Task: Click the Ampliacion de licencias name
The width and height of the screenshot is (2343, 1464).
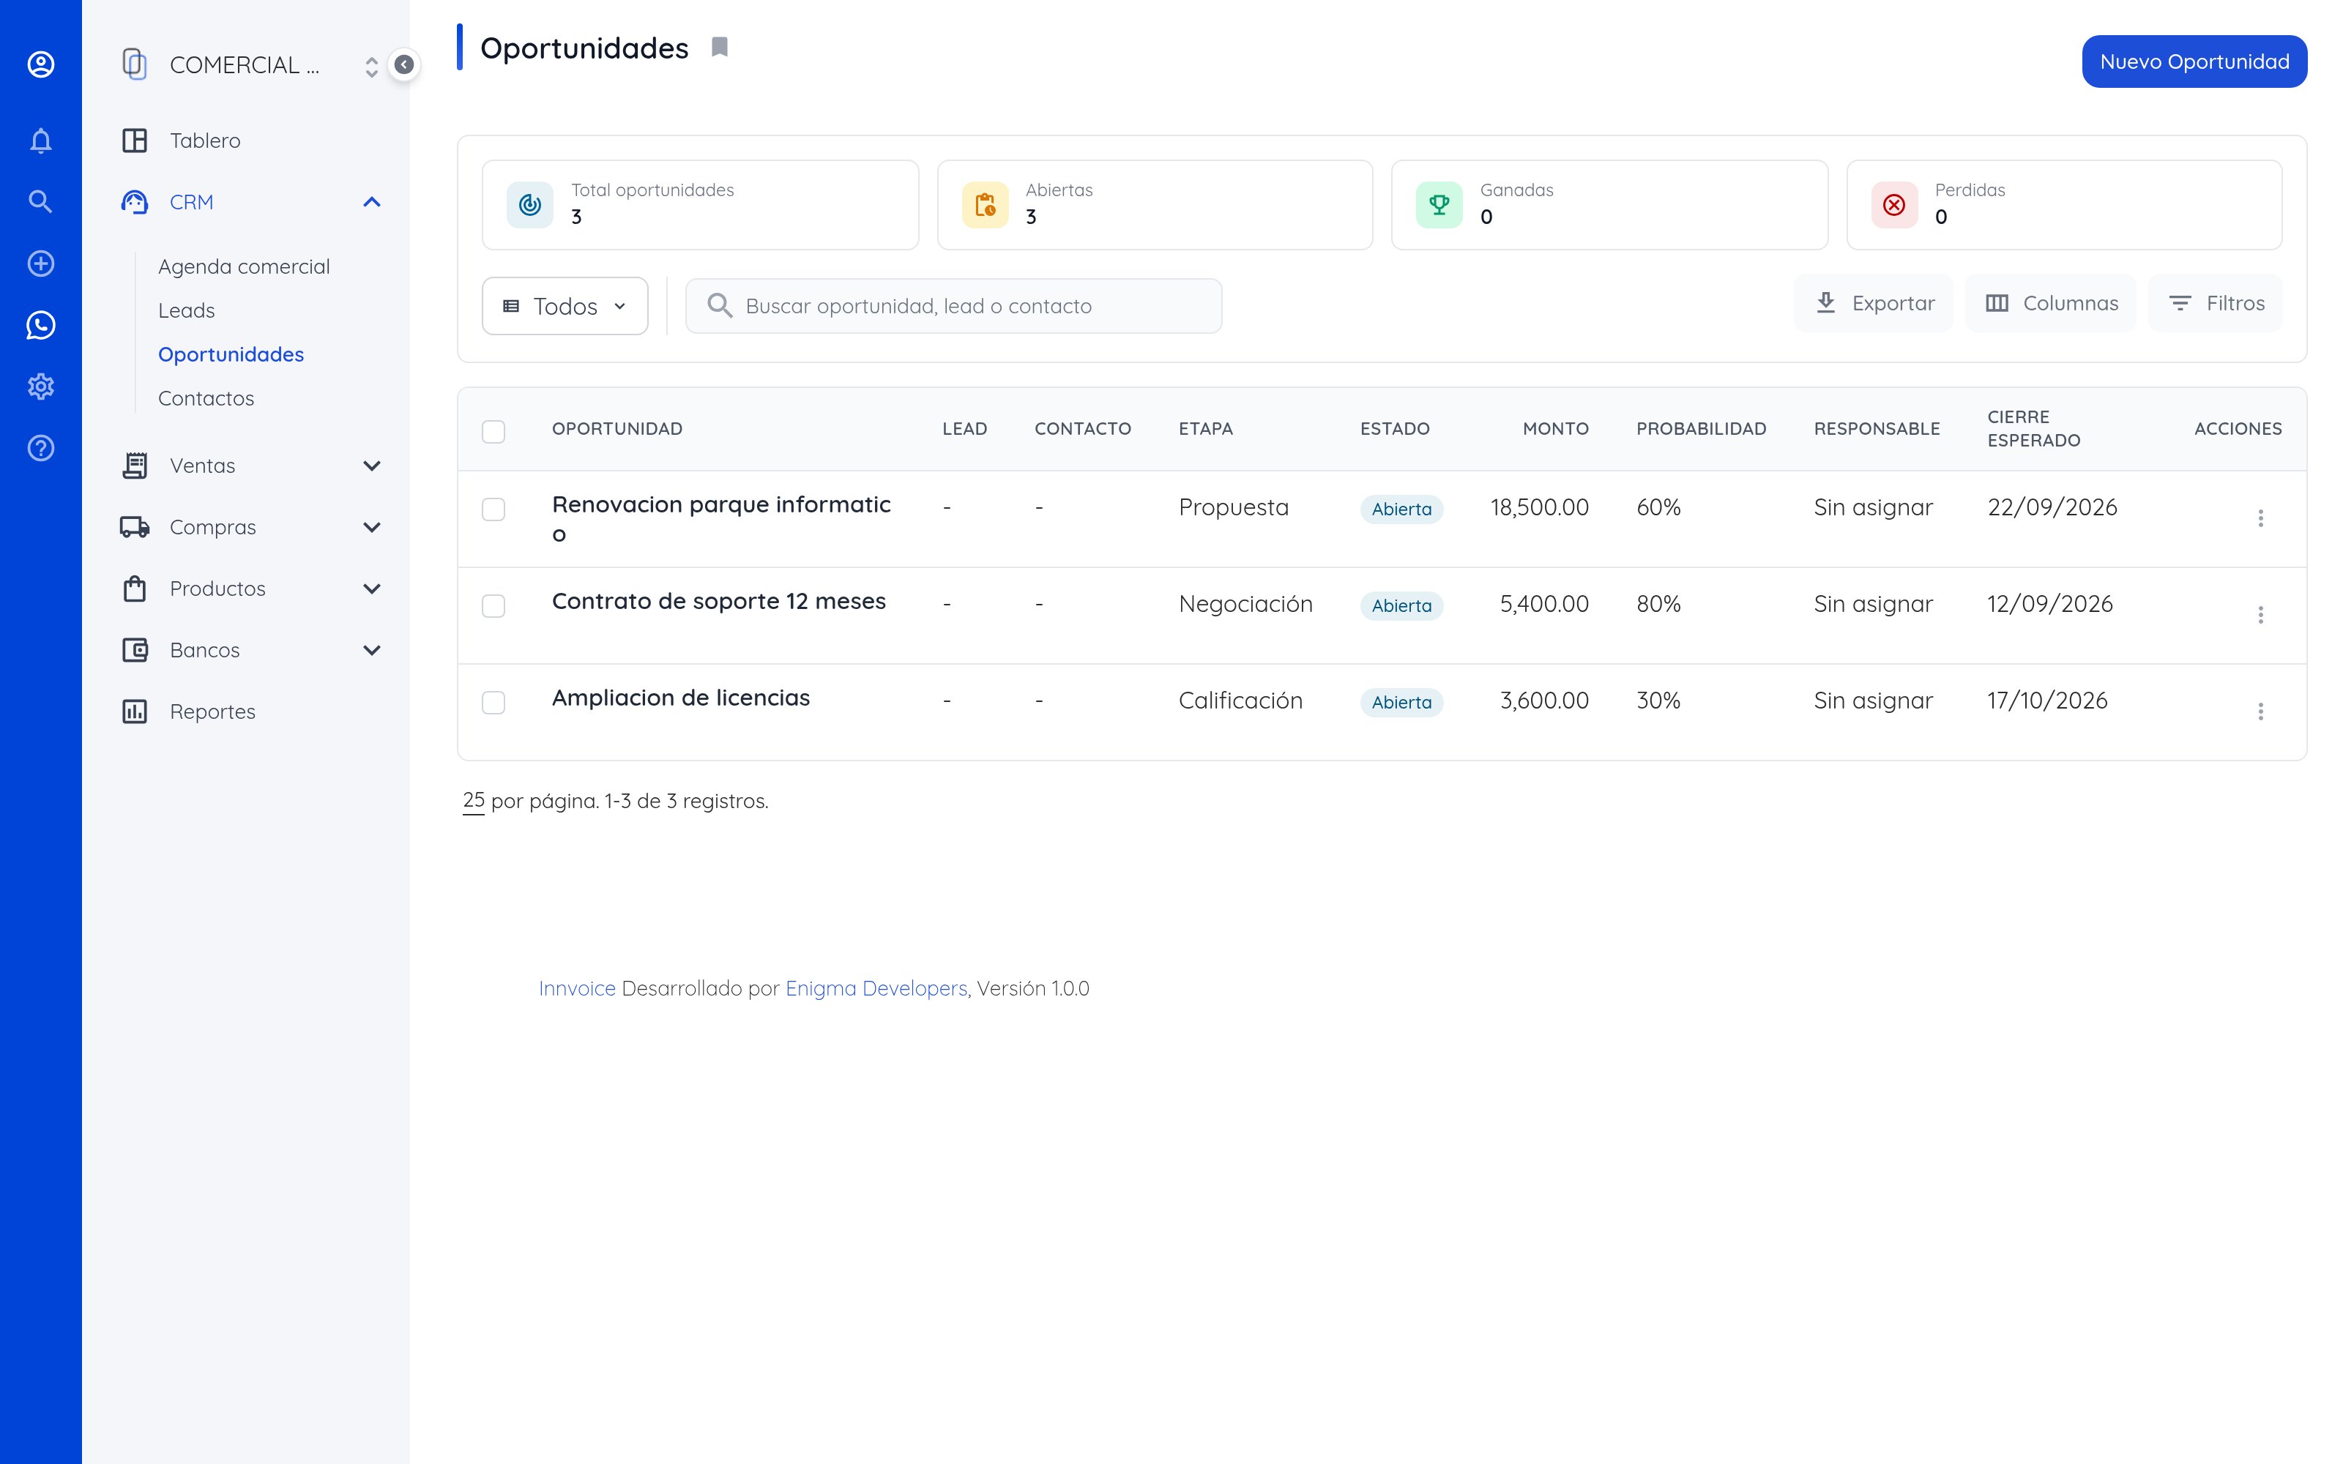Action: [x=681, y=698]
